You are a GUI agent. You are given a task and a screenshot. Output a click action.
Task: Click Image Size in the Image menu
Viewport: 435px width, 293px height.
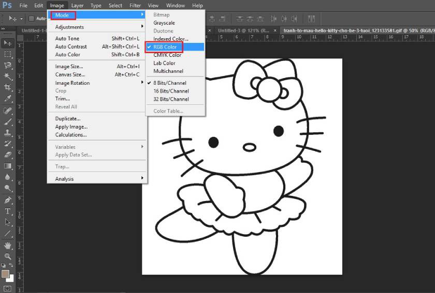69,67
